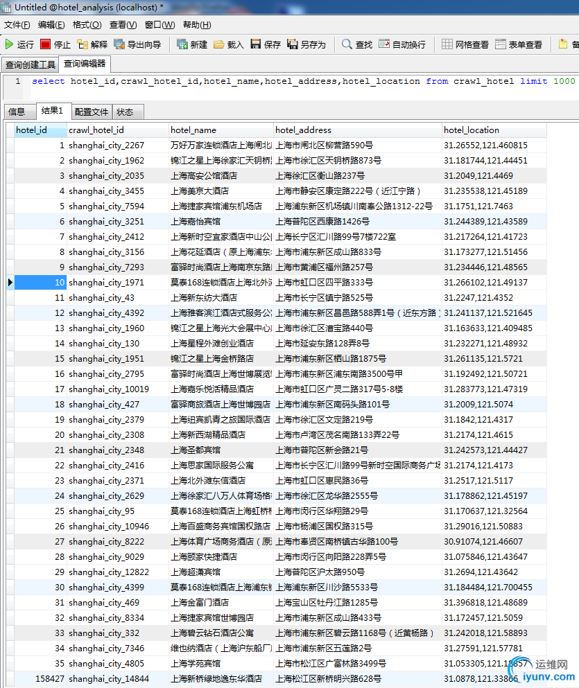Switch to form view (表单查看)
The image size is (579, 688).
click(519, 44)
